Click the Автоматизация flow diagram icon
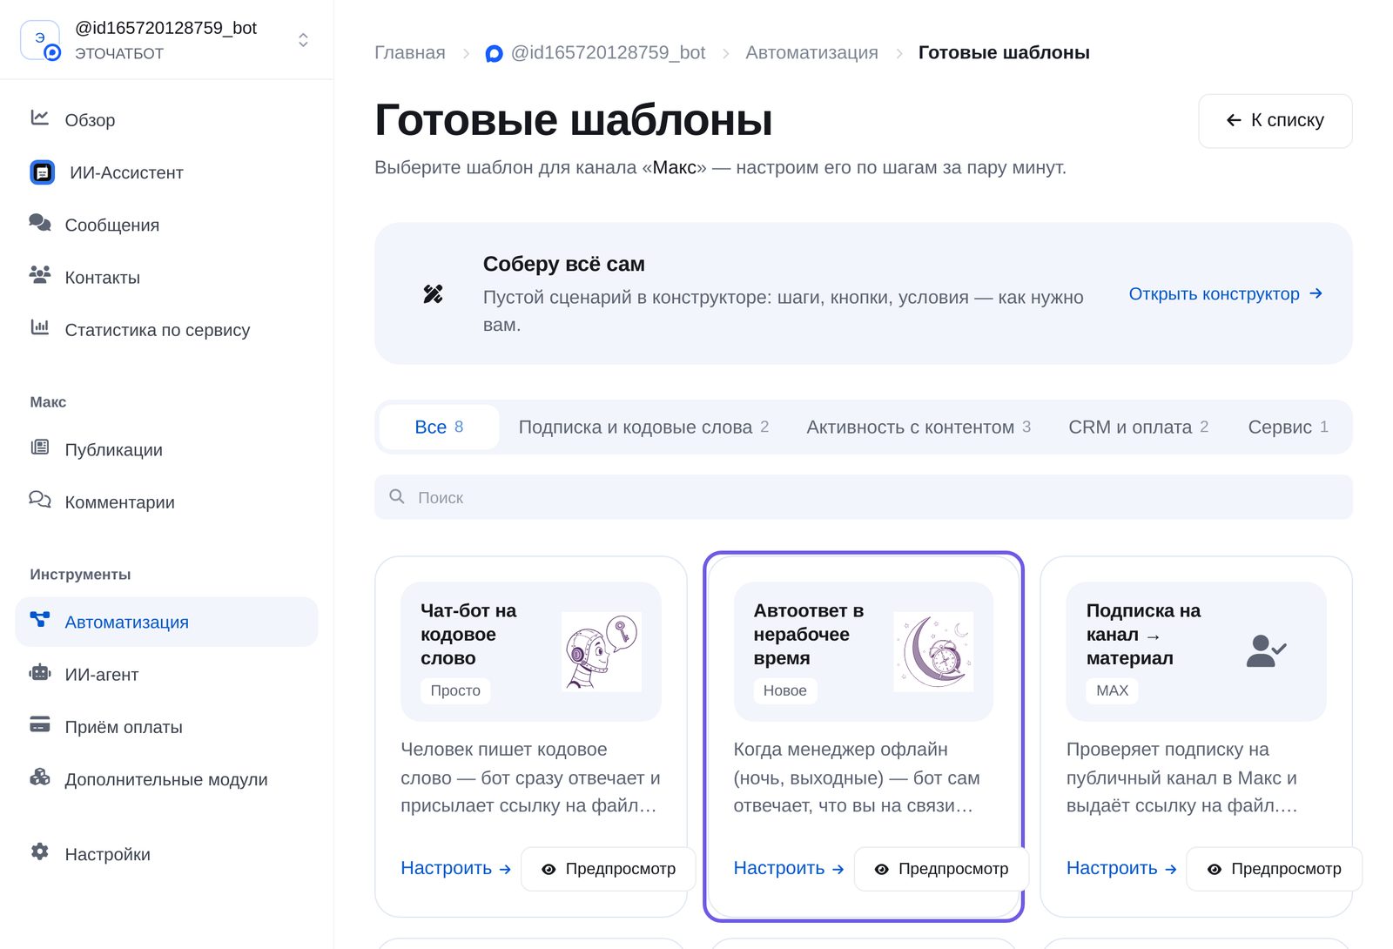 point(40,620)
